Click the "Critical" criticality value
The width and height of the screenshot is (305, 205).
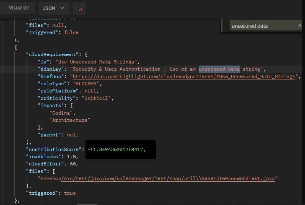(x=96, y=98)
